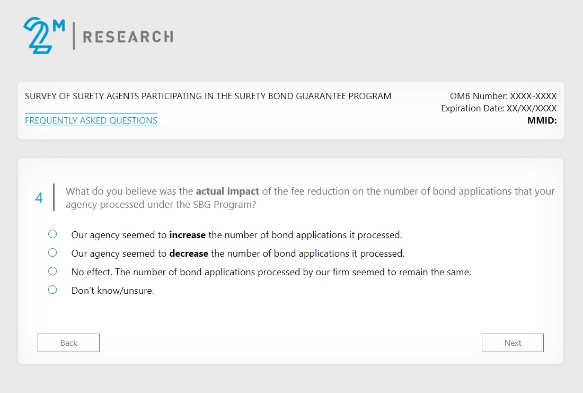Pick the 'Don't know/unsure' radio button

[52, 290]
